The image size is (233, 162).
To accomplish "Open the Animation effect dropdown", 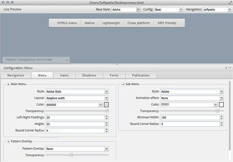I will click(222, 98).
